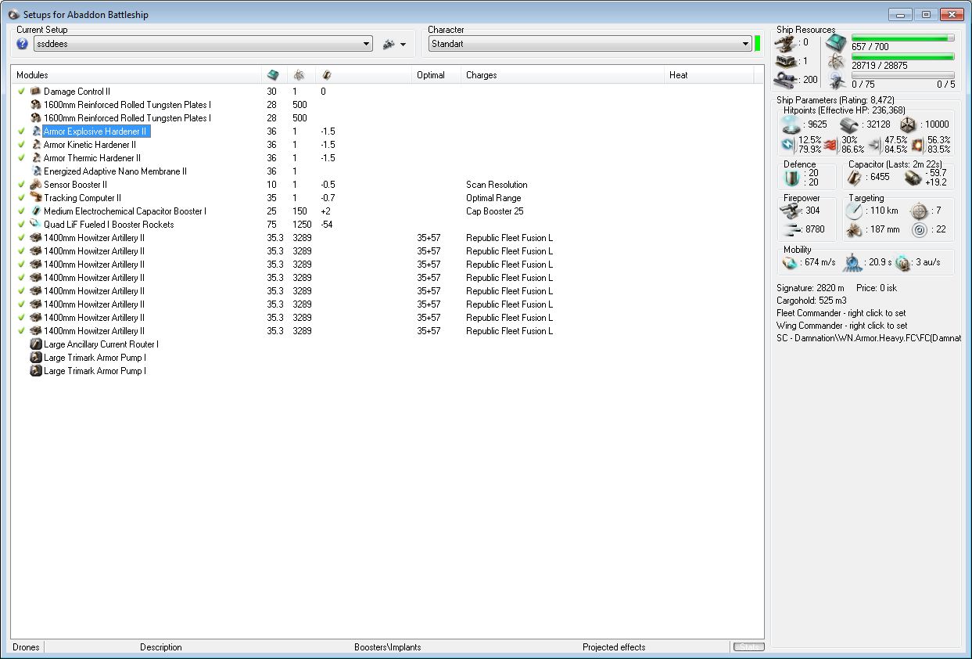Click the CPU usage progress bar
Screen dimensions: 972x659
(902, 38)
